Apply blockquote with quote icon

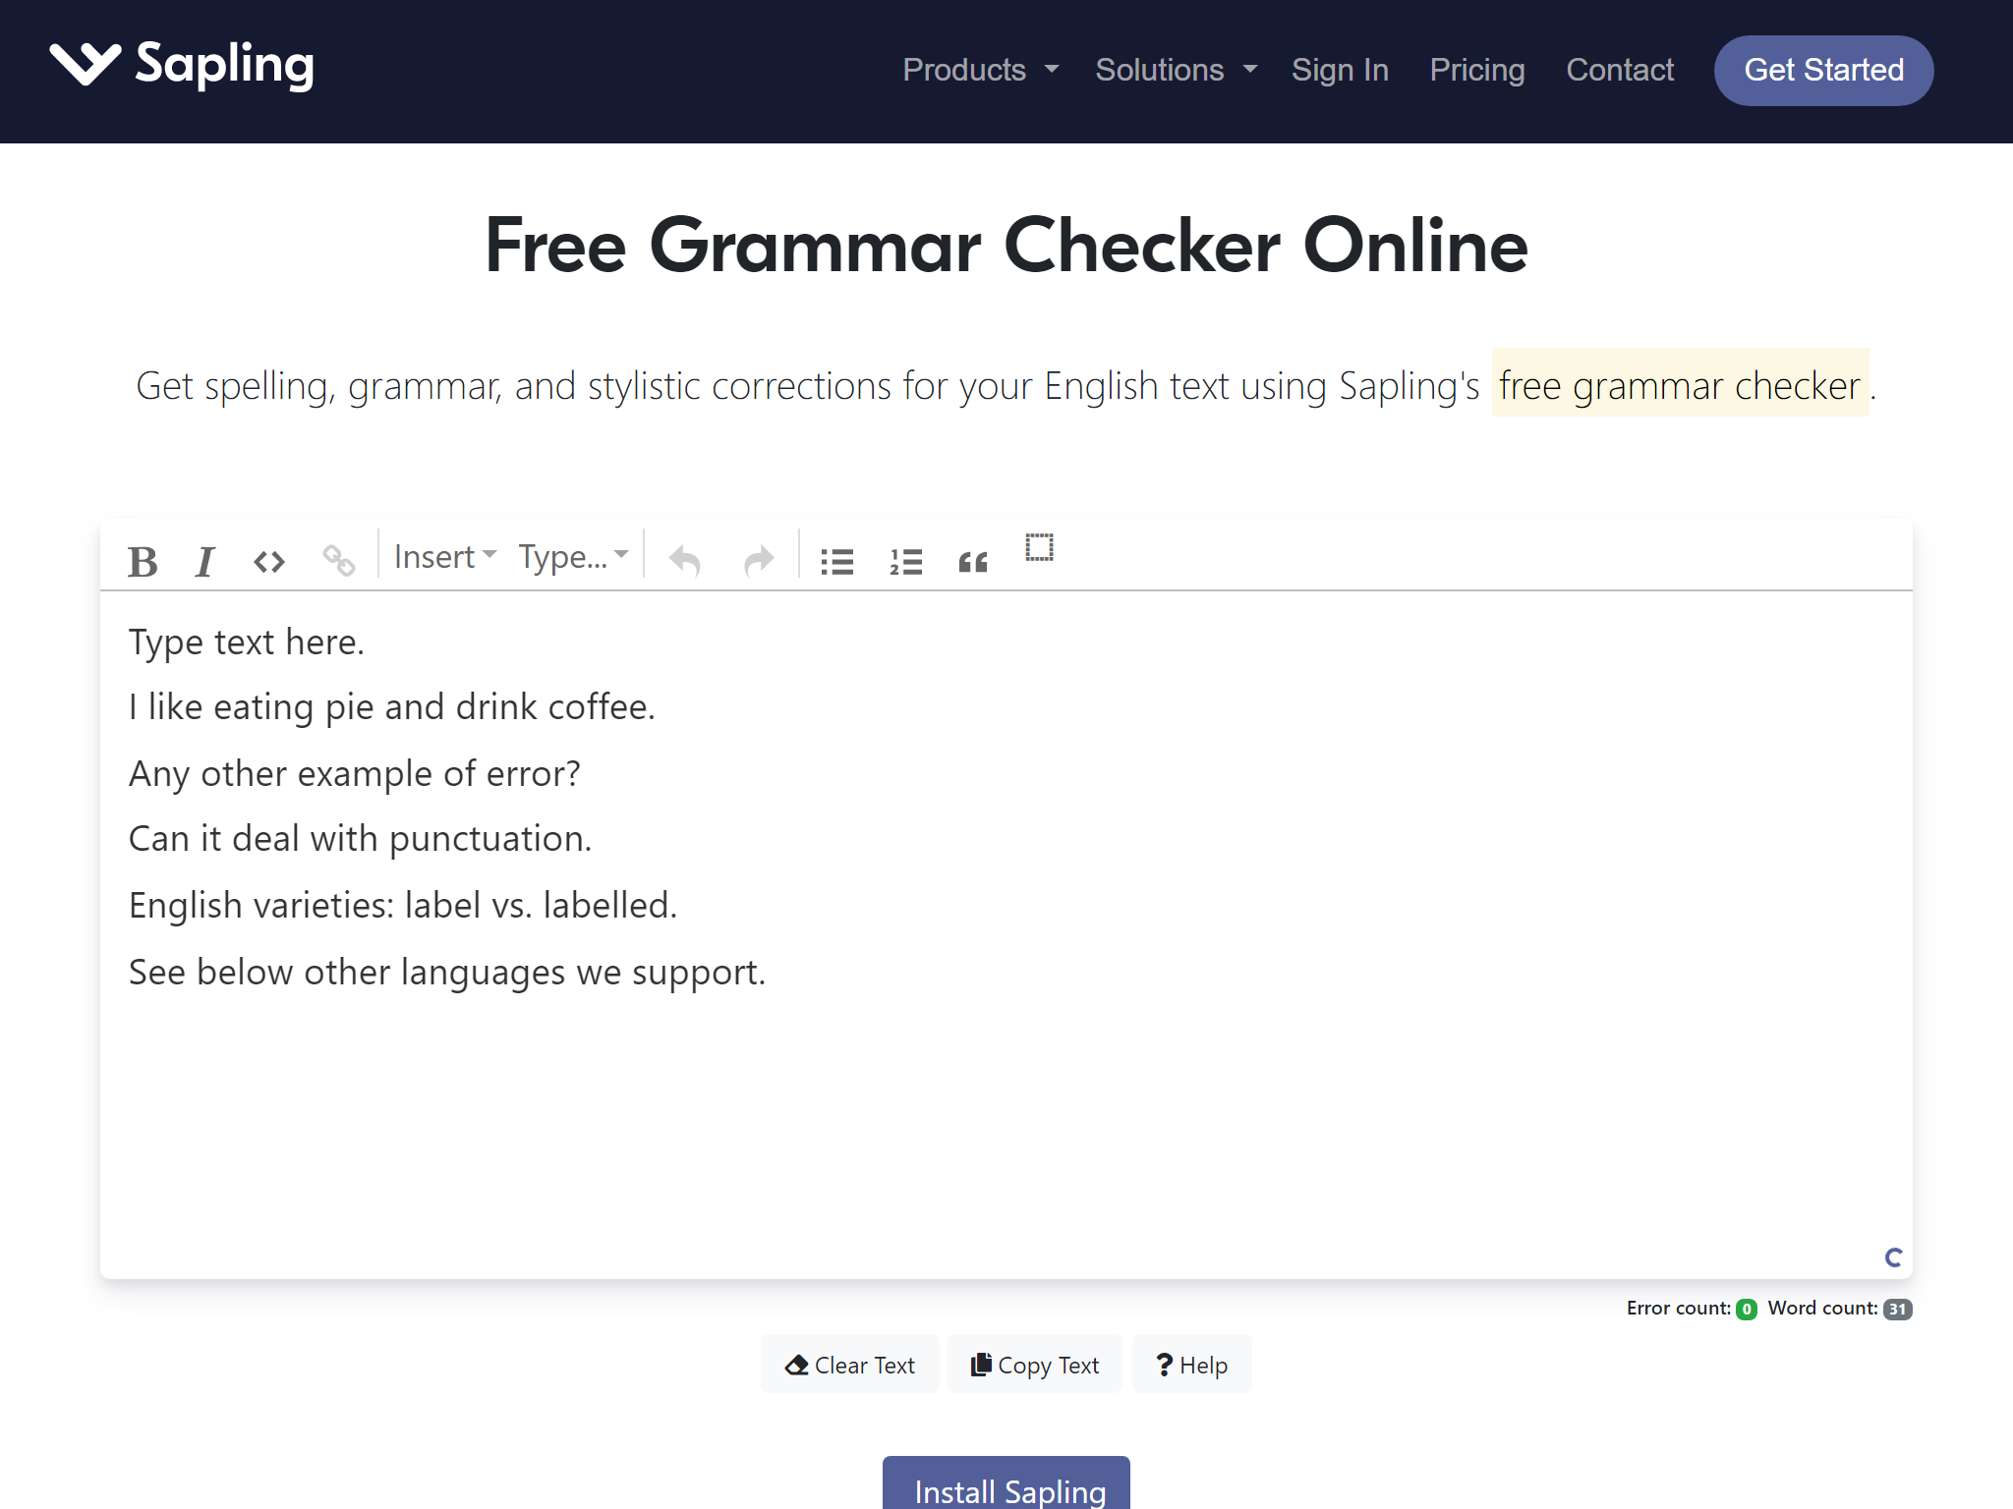[x=973, y=562]
